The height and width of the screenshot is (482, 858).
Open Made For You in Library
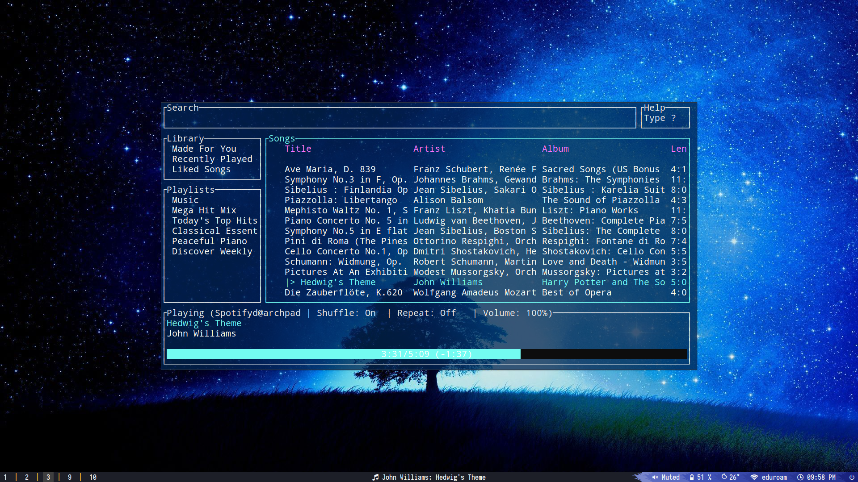point(204,149)
